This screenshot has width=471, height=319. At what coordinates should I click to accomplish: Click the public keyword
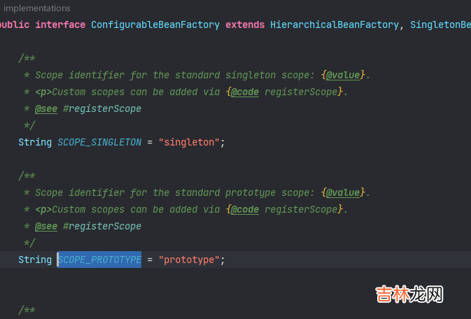(x=14, y=24)
